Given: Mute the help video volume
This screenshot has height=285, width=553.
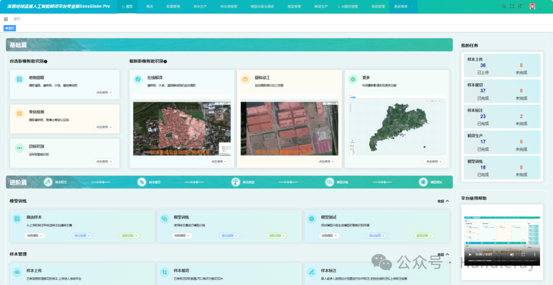Looking at the screenshot, I should coord(512,254).
